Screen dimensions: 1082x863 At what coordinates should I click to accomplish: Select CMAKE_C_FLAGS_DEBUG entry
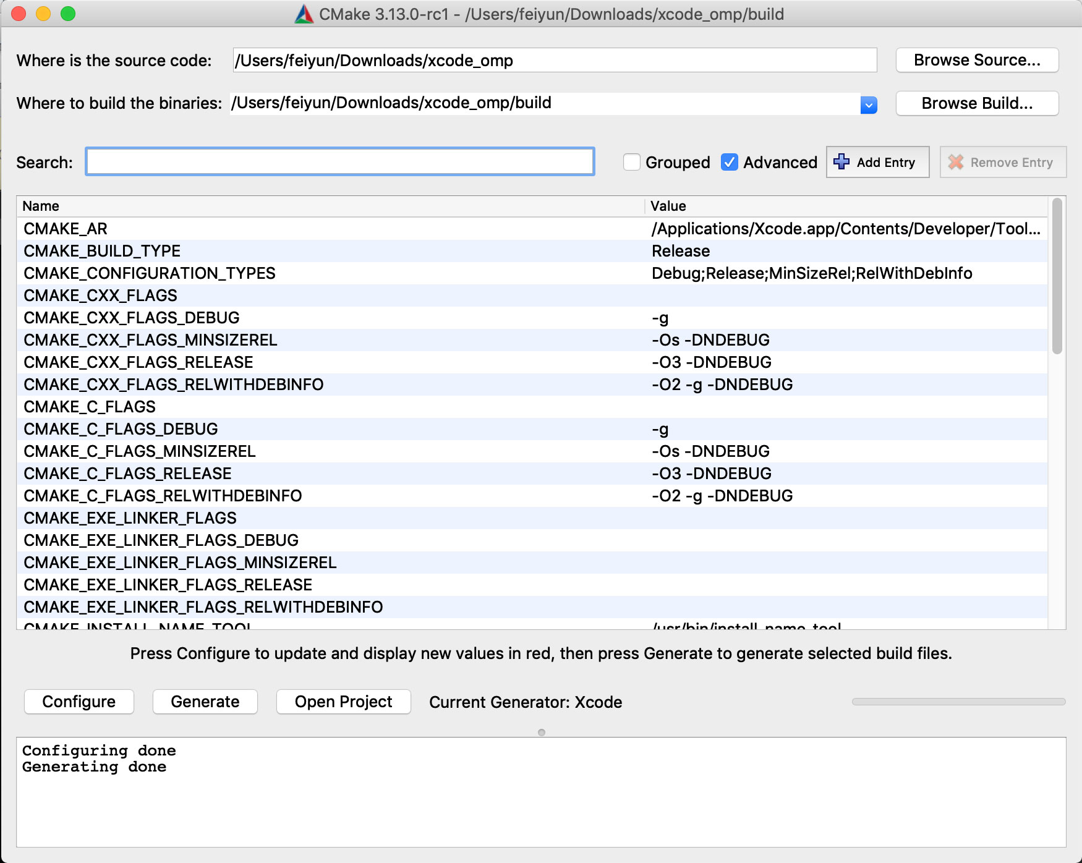[121, 429]
